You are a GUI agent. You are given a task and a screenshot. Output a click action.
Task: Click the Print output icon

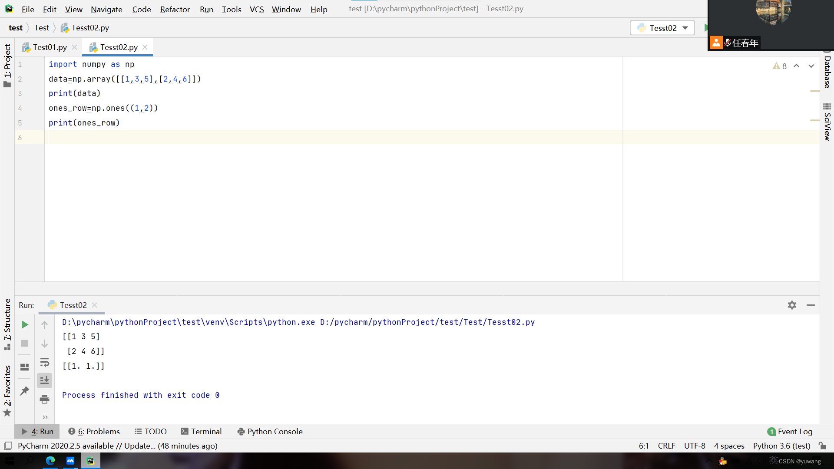coord(44,399)
